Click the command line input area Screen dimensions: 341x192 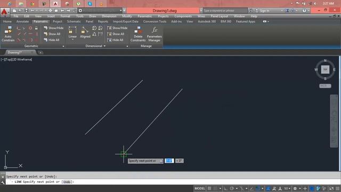pos(173,182)
